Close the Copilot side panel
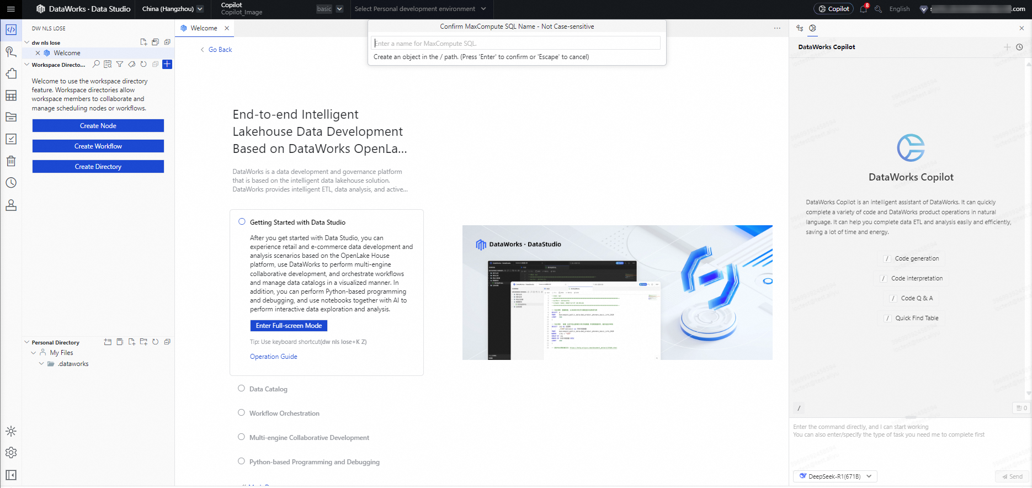This screenshot has width=1032, height=488. (1022, 28)
